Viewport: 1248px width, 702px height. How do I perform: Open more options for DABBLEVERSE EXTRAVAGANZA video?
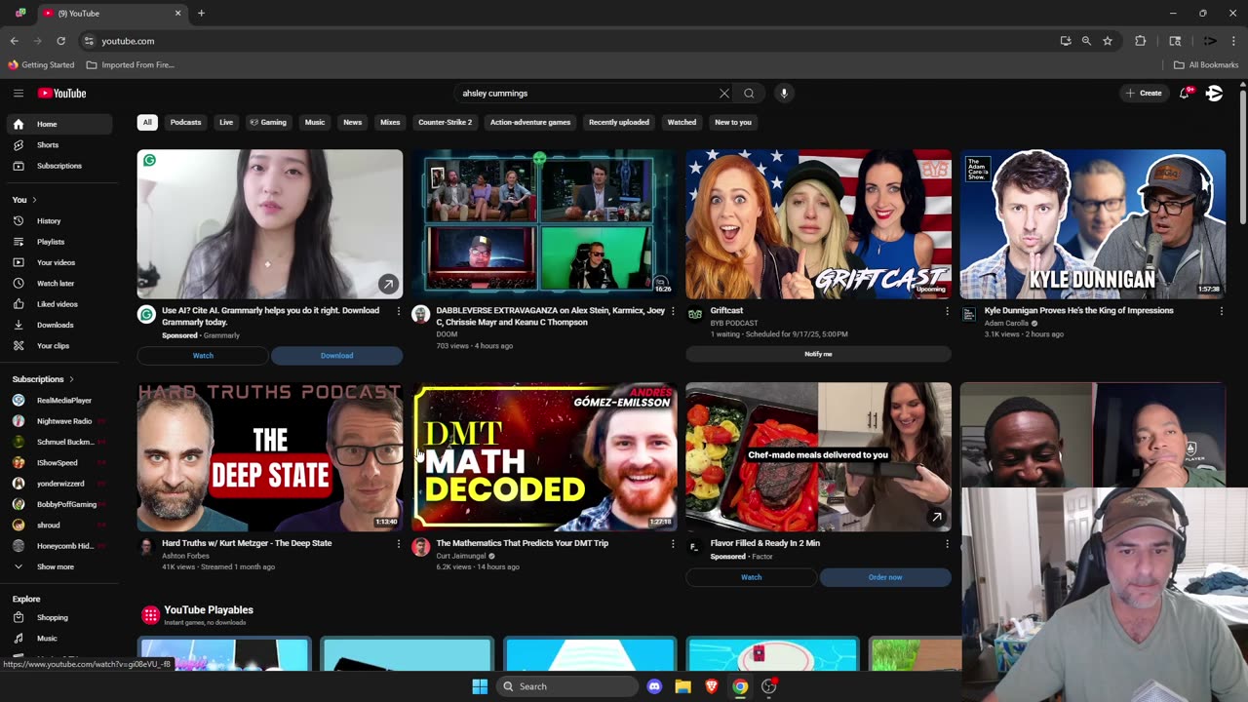coord(673,311)
